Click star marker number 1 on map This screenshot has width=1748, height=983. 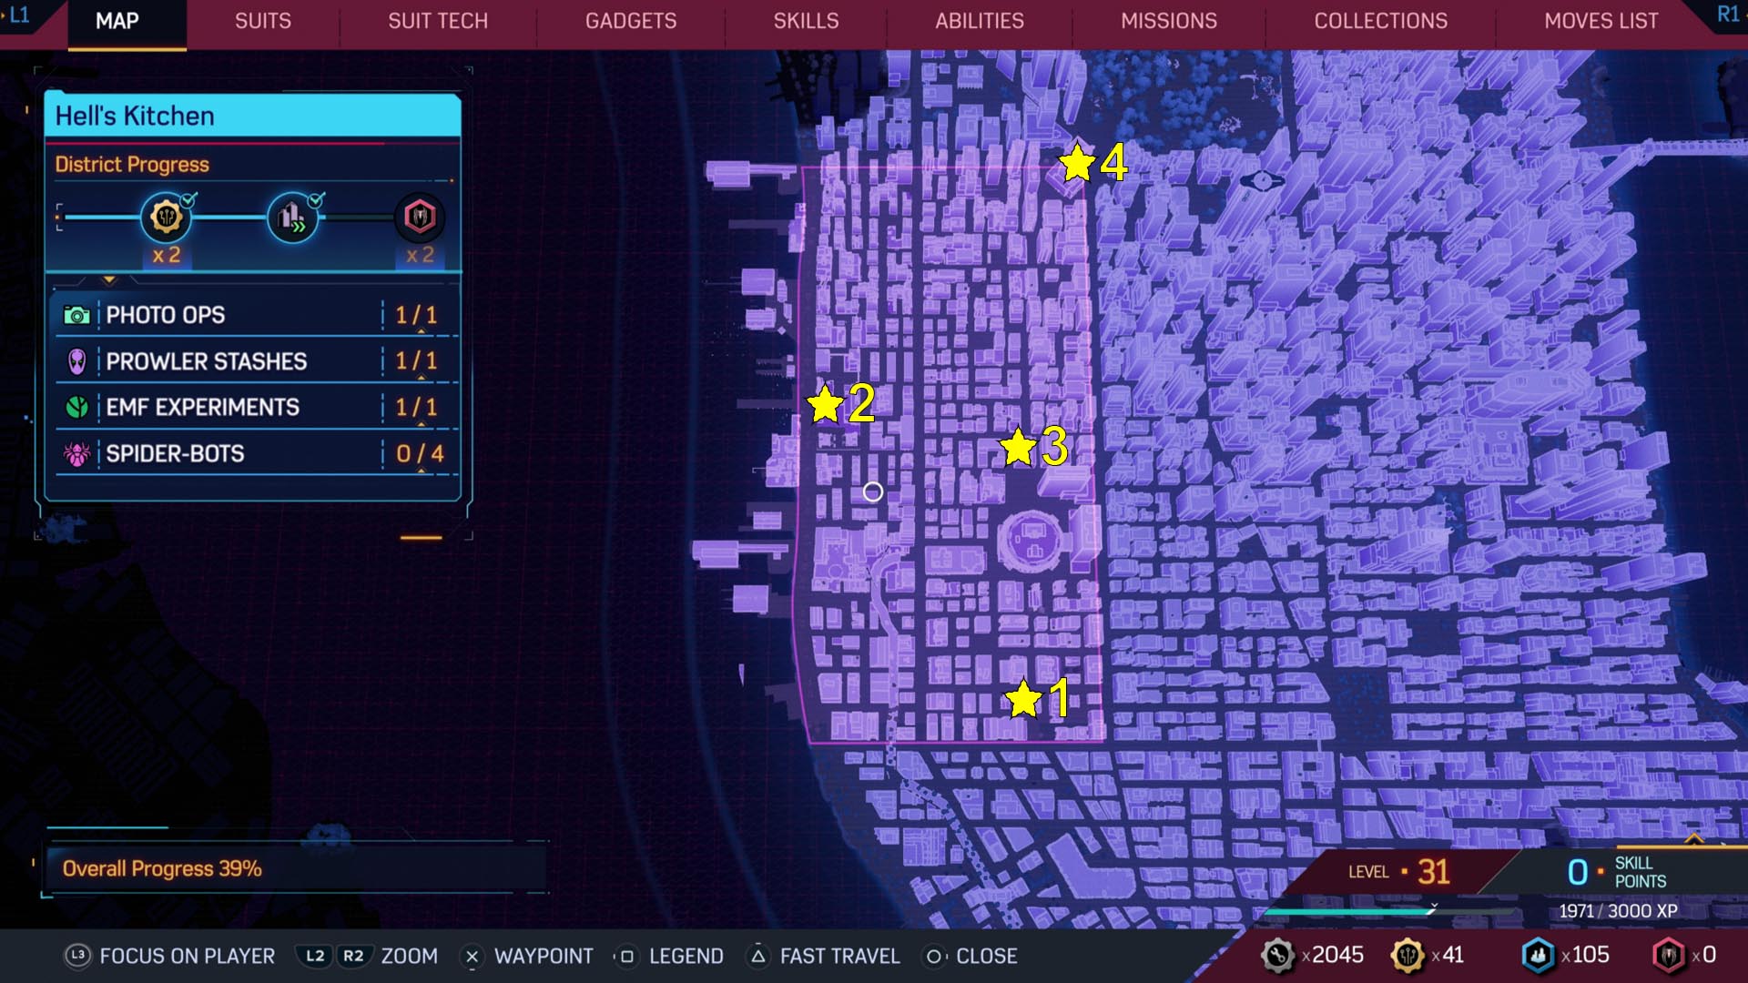[x=1023, y=699]
